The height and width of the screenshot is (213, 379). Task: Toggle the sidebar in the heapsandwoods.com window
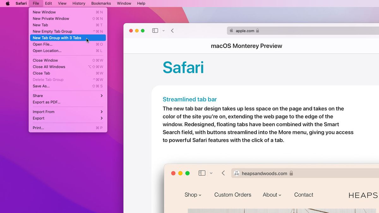tap(202, 173)
